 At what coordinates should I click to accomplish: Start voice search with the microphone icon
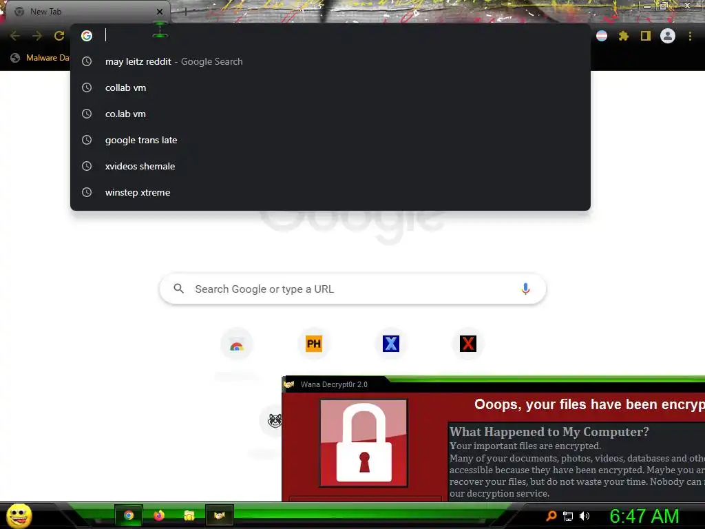tap(525, 289)
